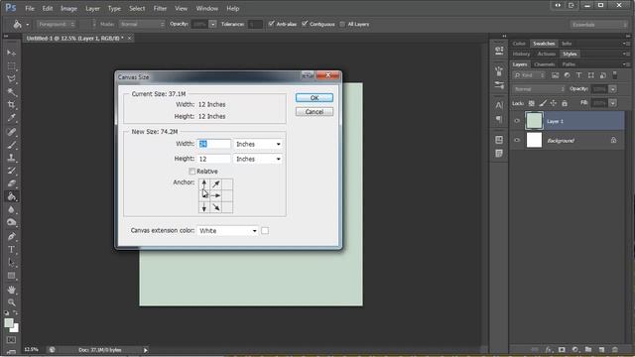The image size is (635, 357).
Task: Open the File menu
Action: pyautogui.click(x=30, y=8)
